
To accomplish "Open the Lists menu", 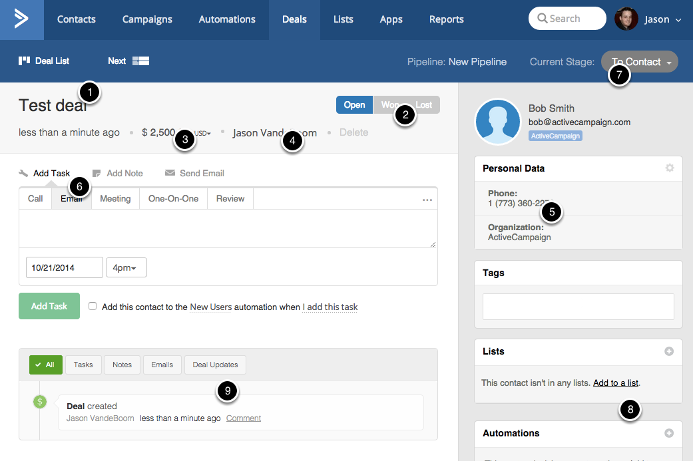I will coord(344,19).
